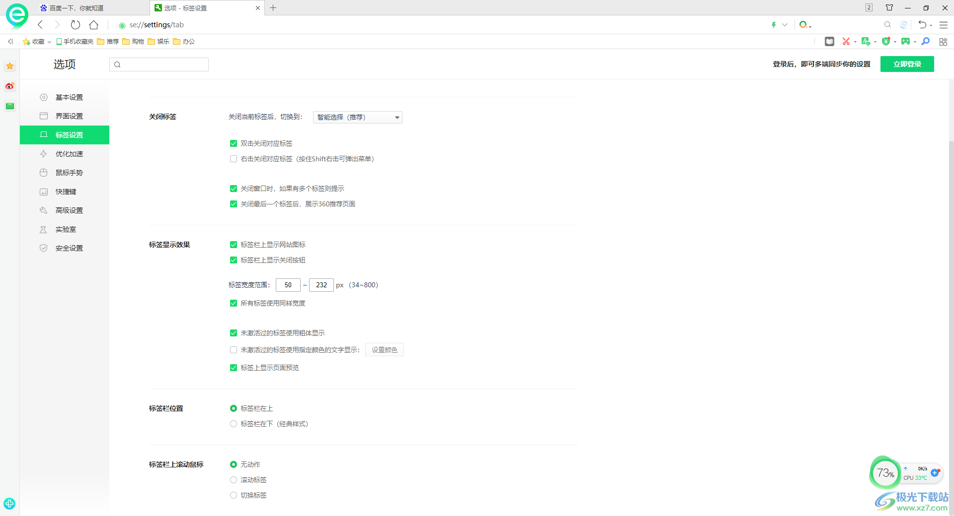954x516 pixels.
Task: Select 切换标签 radio option
Action: point(234,495)
